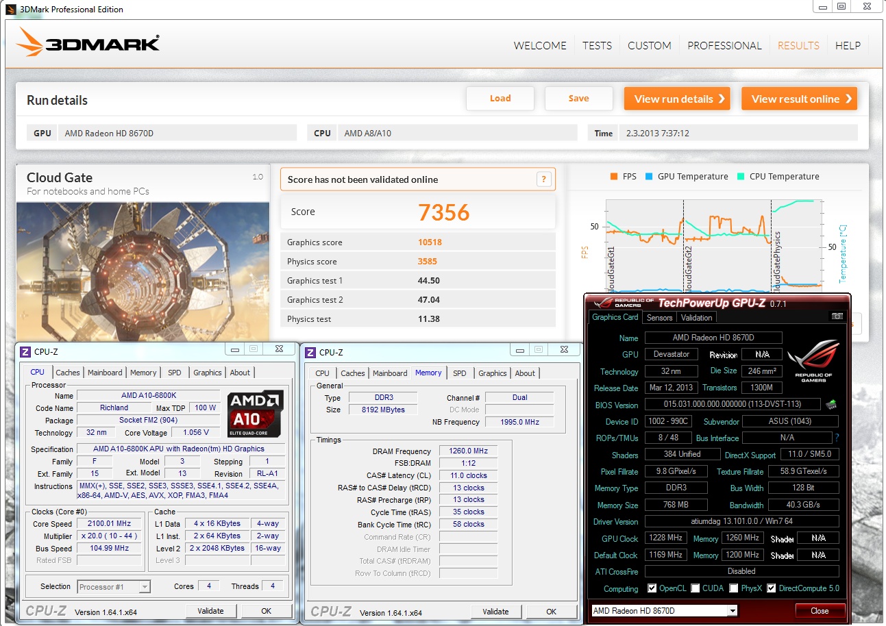Click the Core Speed value 2100.01 MHz
Viewport: 886px width, 626px height.
pyautogui.click(x=108, y=524)
